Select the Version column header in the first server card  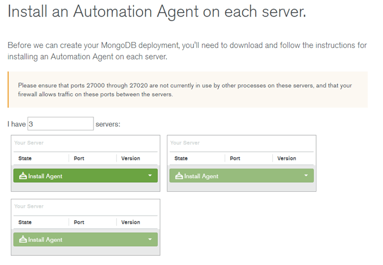(x=131, y=158)
